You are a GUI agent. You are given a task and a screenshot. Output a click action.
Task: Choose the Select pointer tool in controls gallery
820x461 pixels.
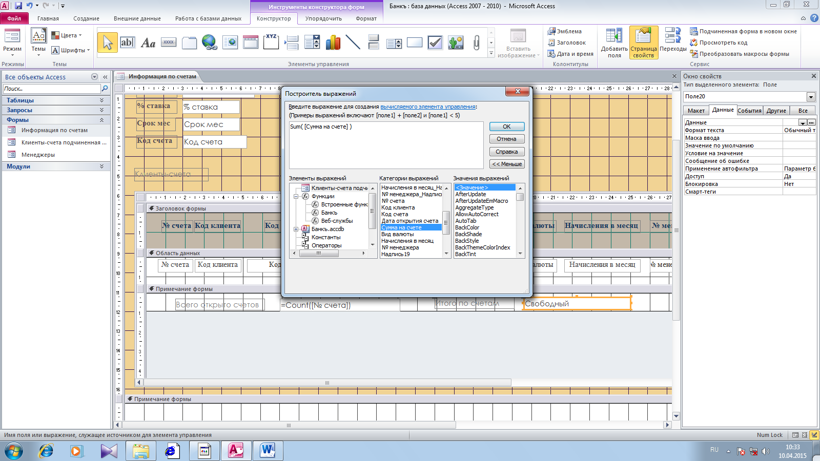click(108, 43)
